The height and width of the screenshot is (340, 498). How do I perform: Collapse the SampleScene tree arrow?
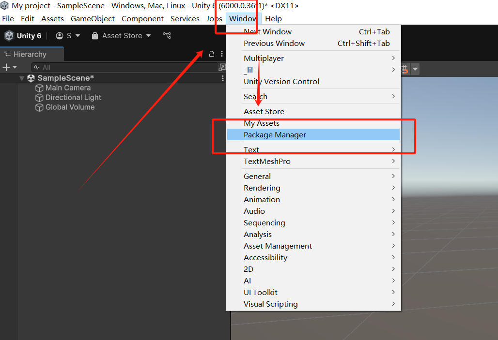[22, 78]
